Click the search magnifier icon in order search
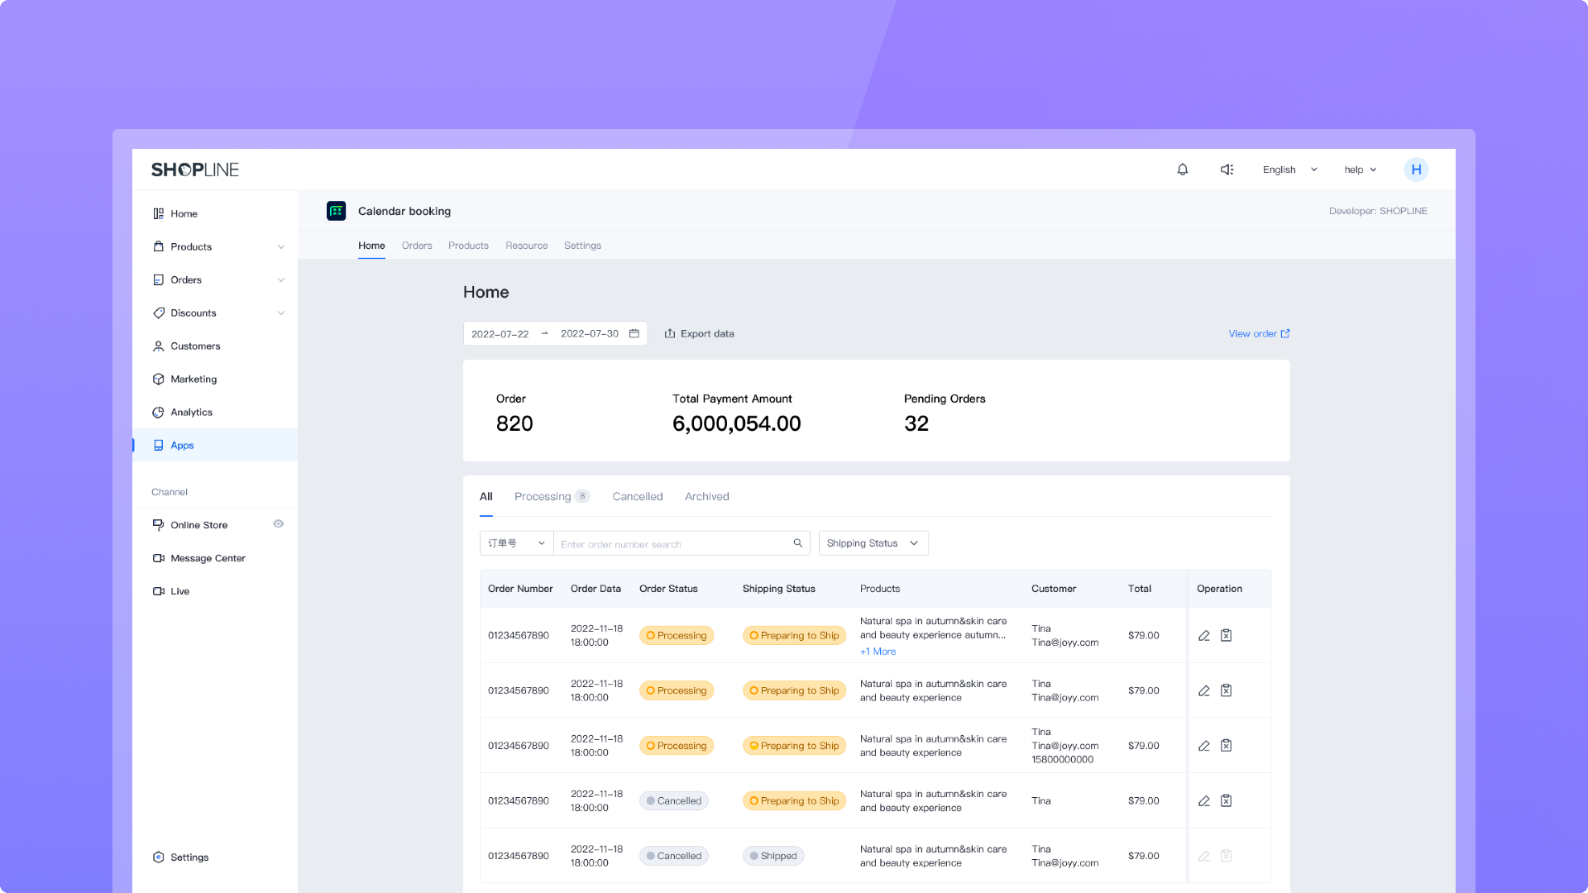The height and width of the screenshot is (893, 1588). tap(798, 543)
